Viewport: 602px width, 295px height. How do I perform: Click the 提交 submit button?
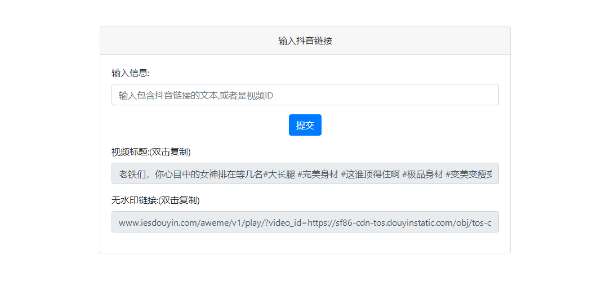305,125
